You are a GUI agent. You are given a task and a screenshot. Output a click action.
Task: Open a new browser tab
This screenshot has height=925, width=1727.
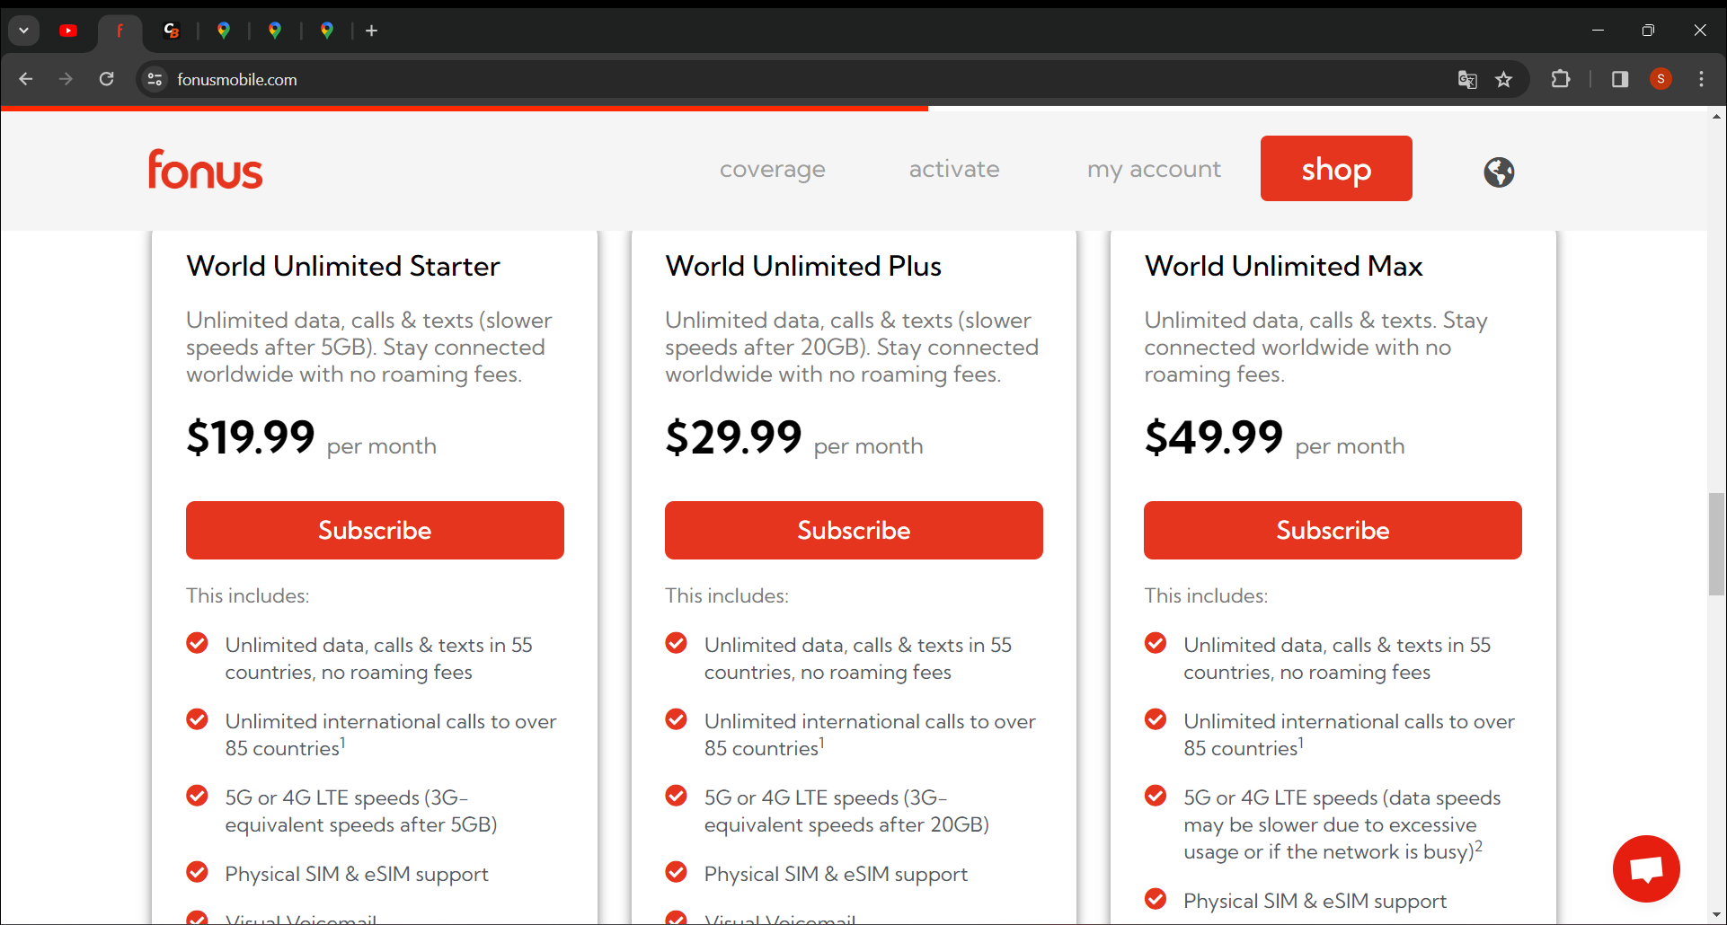(x=371, y=31)
